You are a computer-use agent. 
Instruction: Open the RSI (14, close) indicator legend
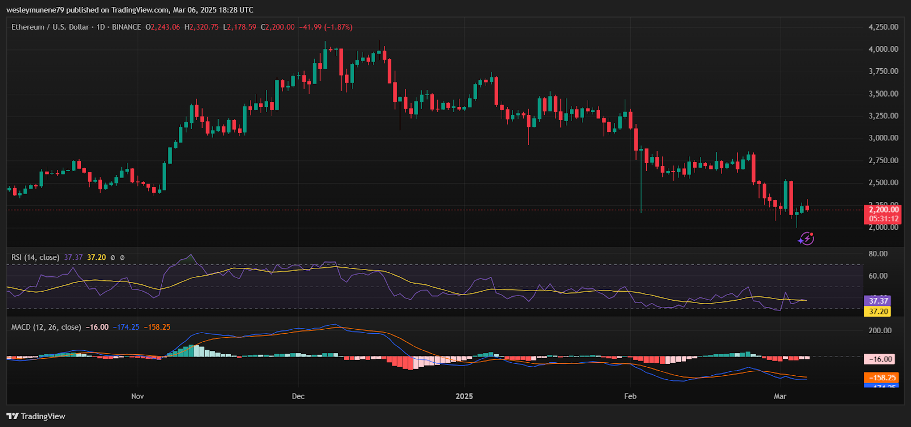tap(35, 258)
